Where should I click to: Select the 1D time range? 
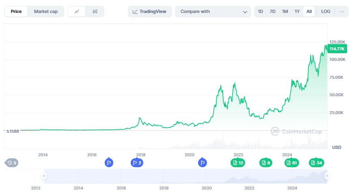(261, 11)
